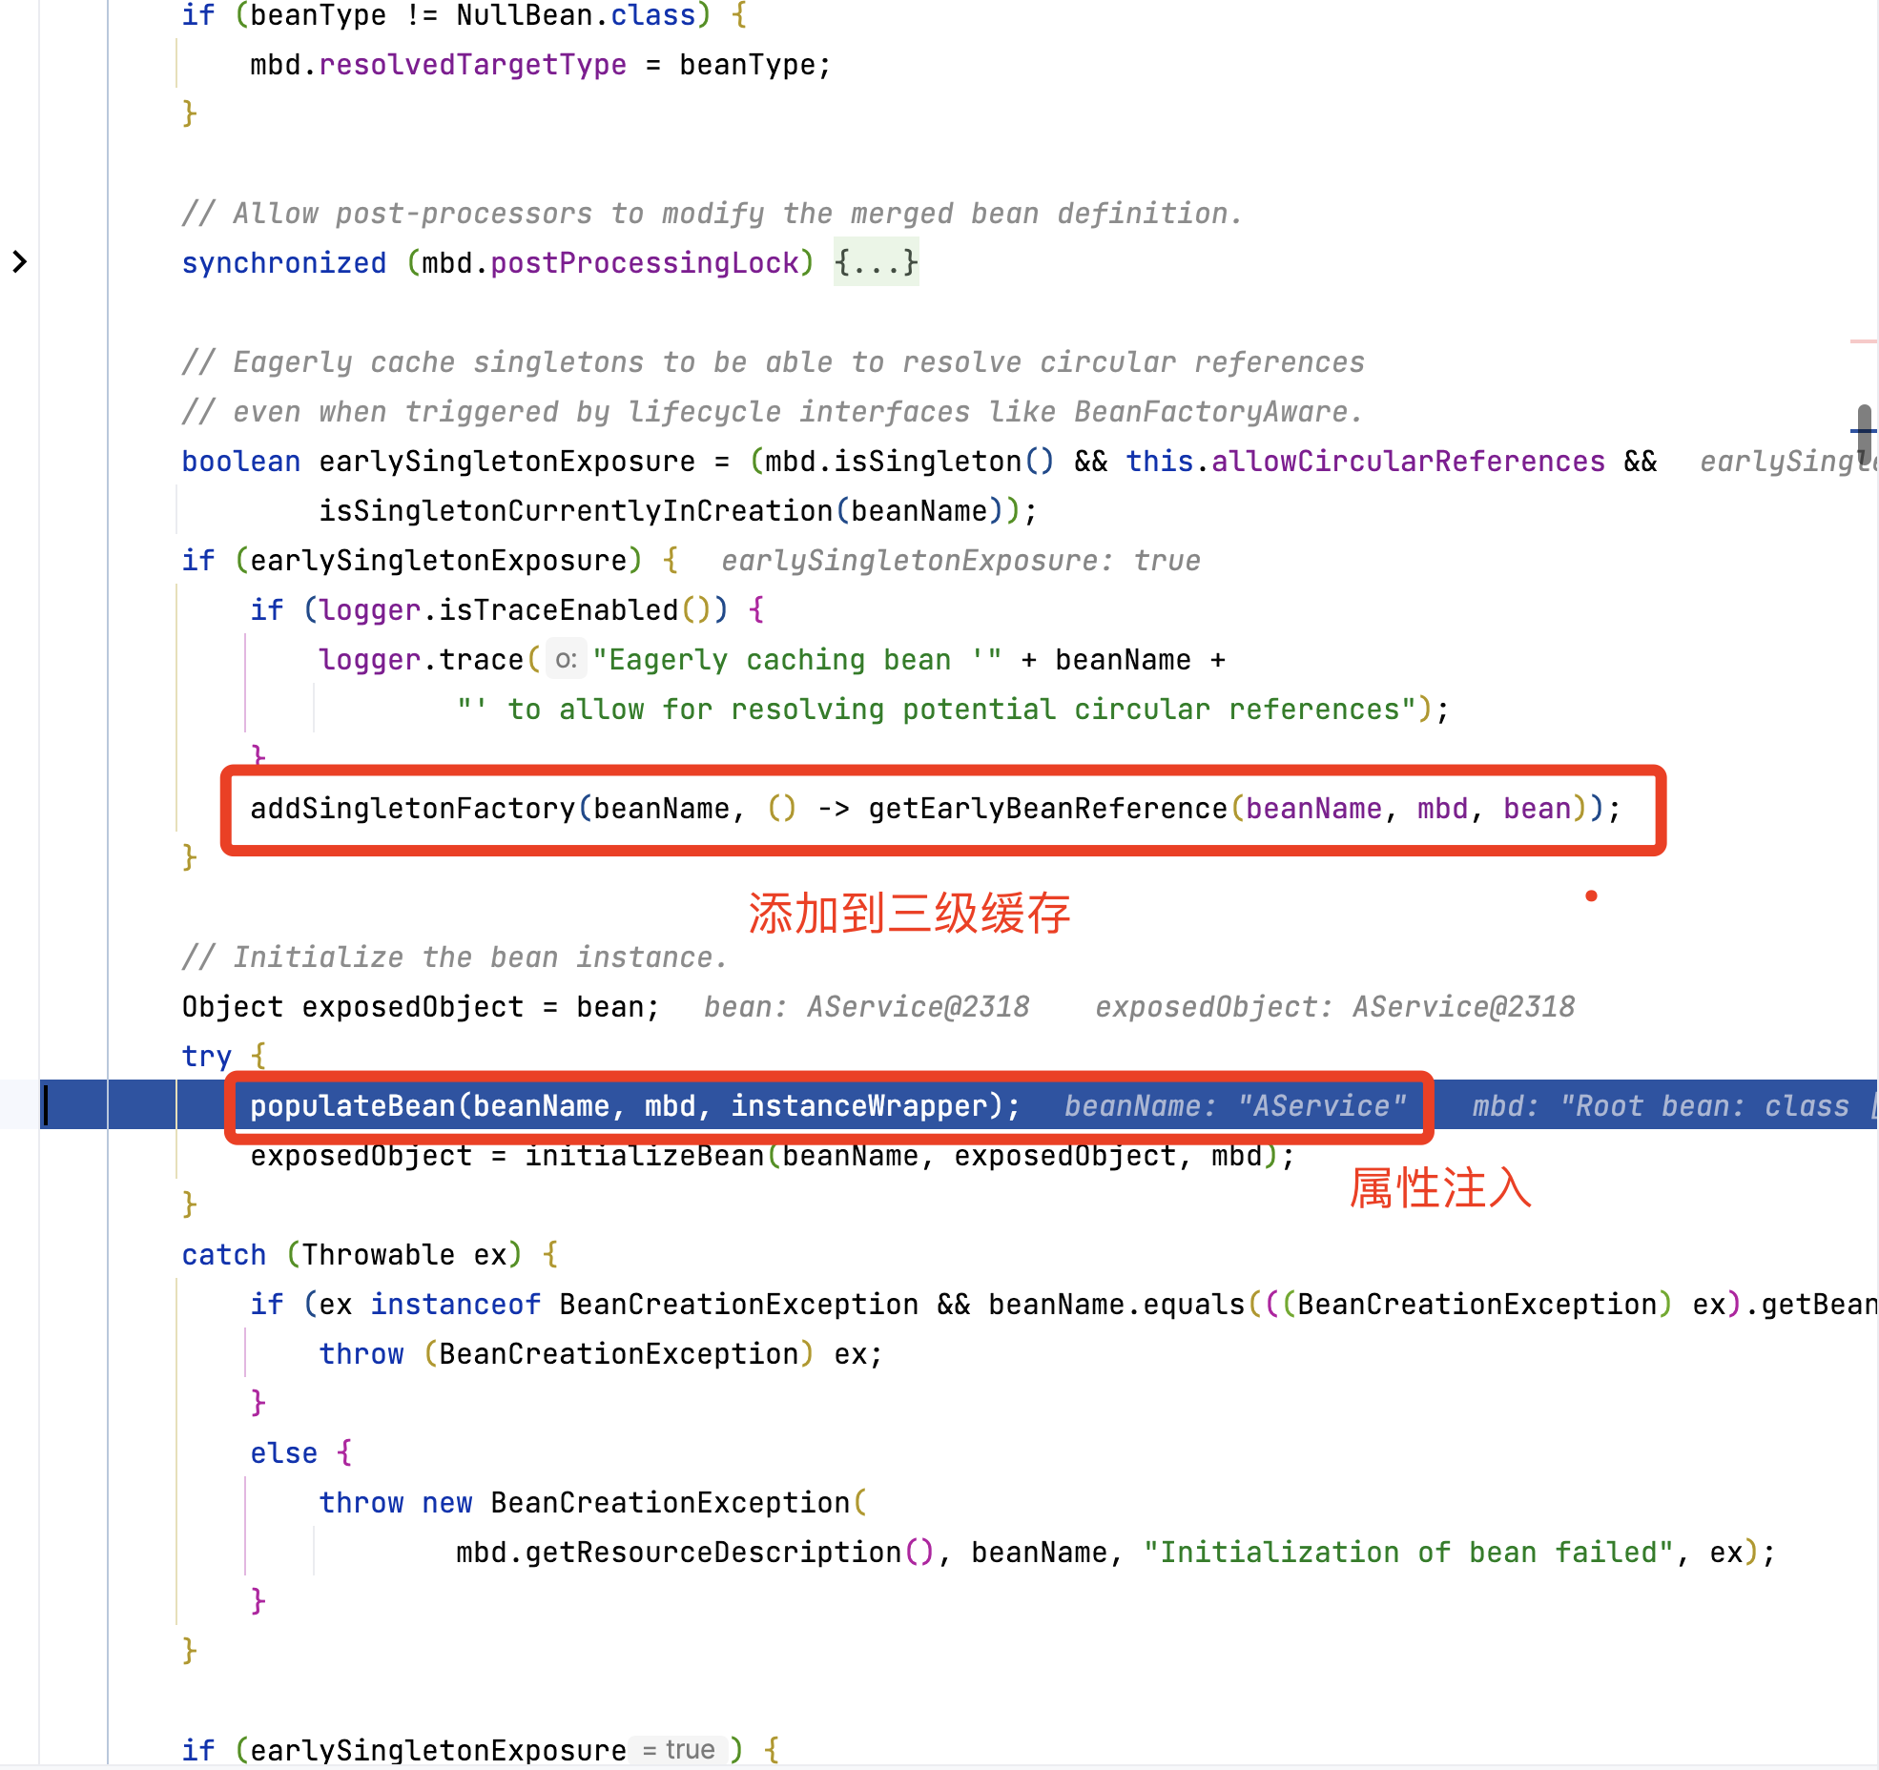The image size is (1879, 1770).
Task: Click the isSingletonCurrentlyInCreation method call
Action: [x=576, y=511]
